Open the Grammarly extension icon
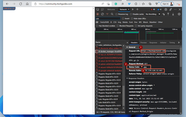Screen dimensions: 186x117 coord(116,4)
